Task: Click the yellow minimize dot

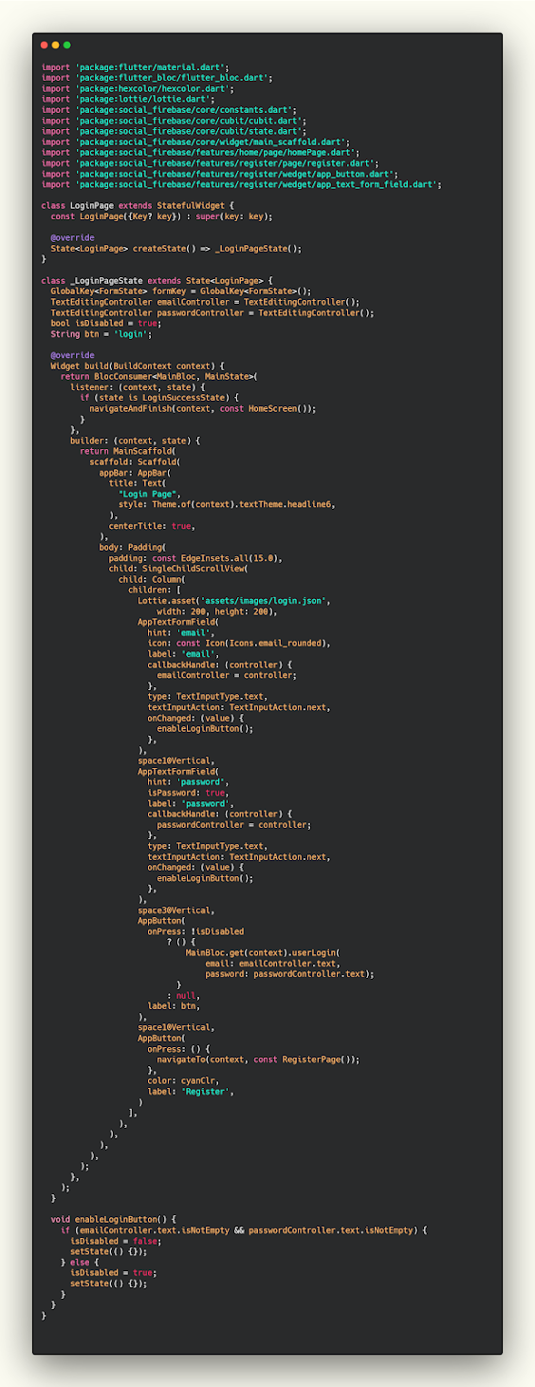Action: tap(56, 45)
